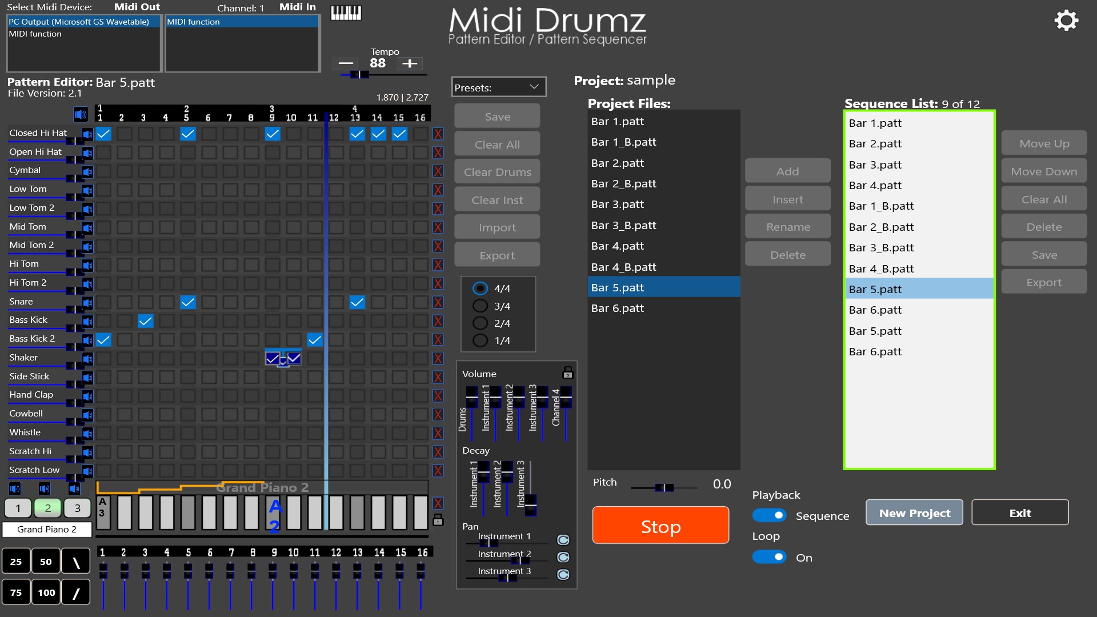Click the Clear Drums button
This screenshot has width=1097, height=617.
click(x=497, y=171)
